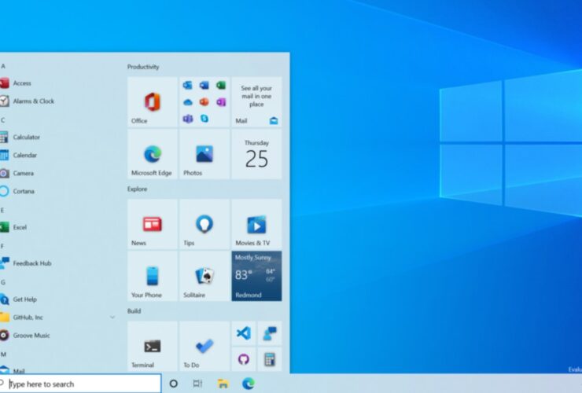The image size is (582, 393).
Task: Launch Outlook from the Office apps folder tile
Action: (x=187, y=86)
